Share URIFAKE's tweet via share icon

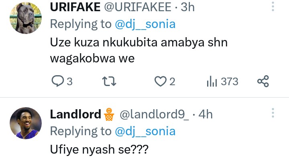click(x=263, y=82)
